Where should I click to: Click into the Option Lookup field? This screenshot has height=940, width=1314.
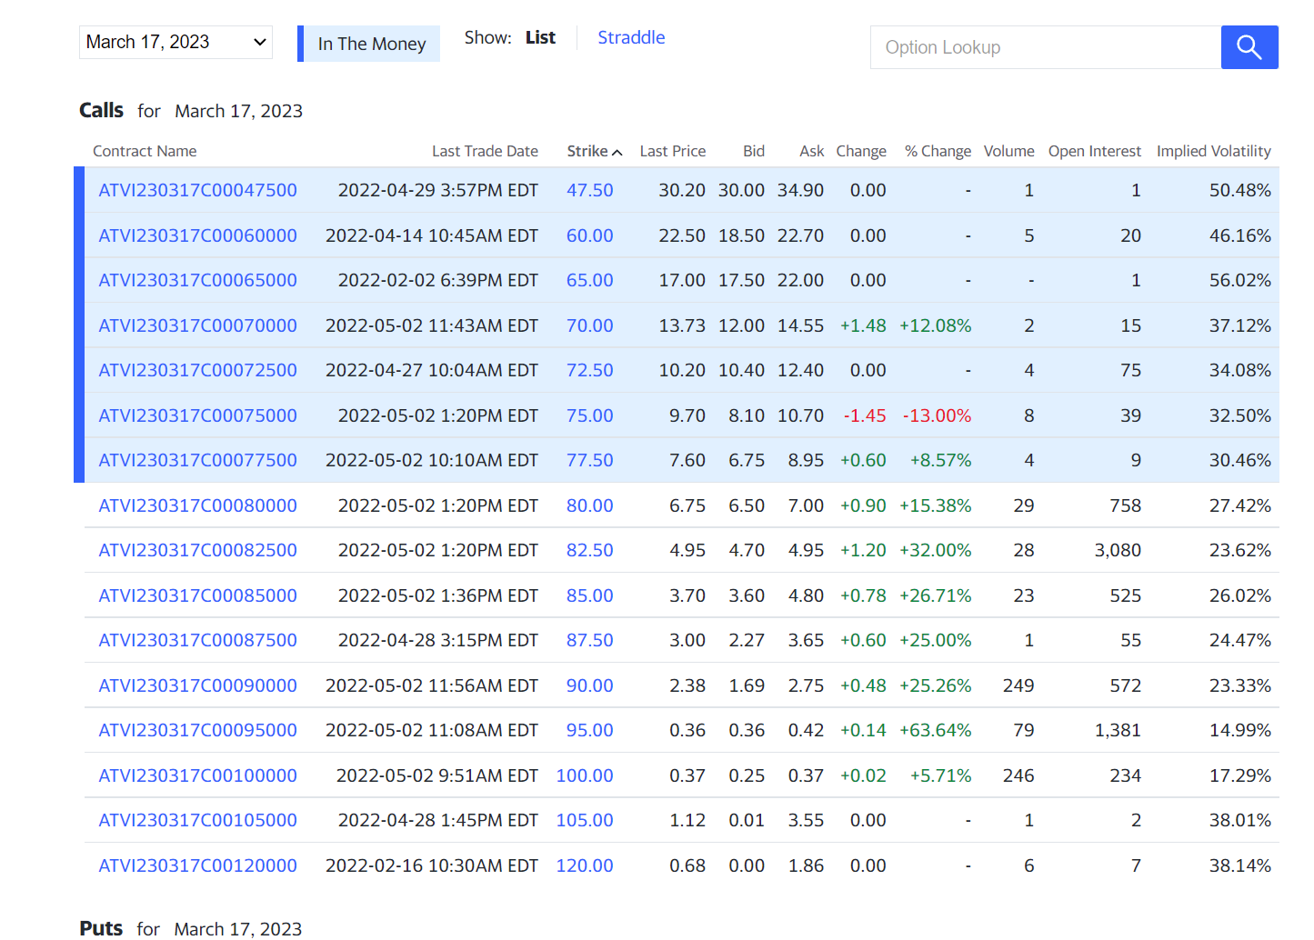pyautogui.click(x=1046, y=47)
